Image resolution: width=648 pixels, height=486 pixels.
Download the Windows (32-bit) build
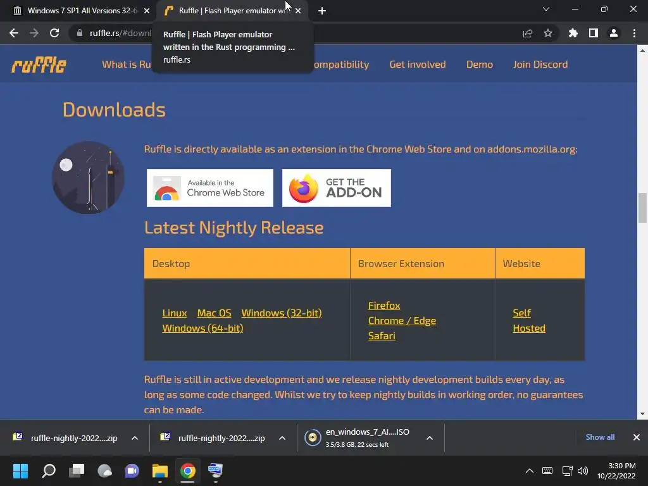pos(282,313)
